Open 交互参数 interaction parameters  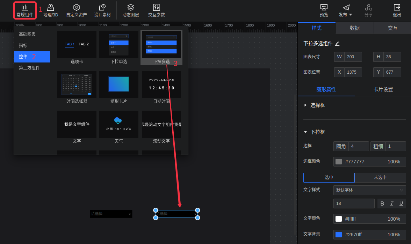pos(157,10)
